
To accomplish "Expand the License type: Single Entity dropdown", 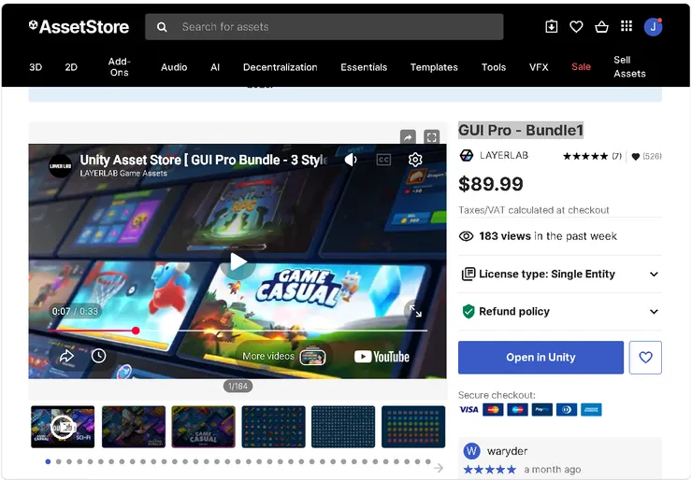I will [560, 275].
